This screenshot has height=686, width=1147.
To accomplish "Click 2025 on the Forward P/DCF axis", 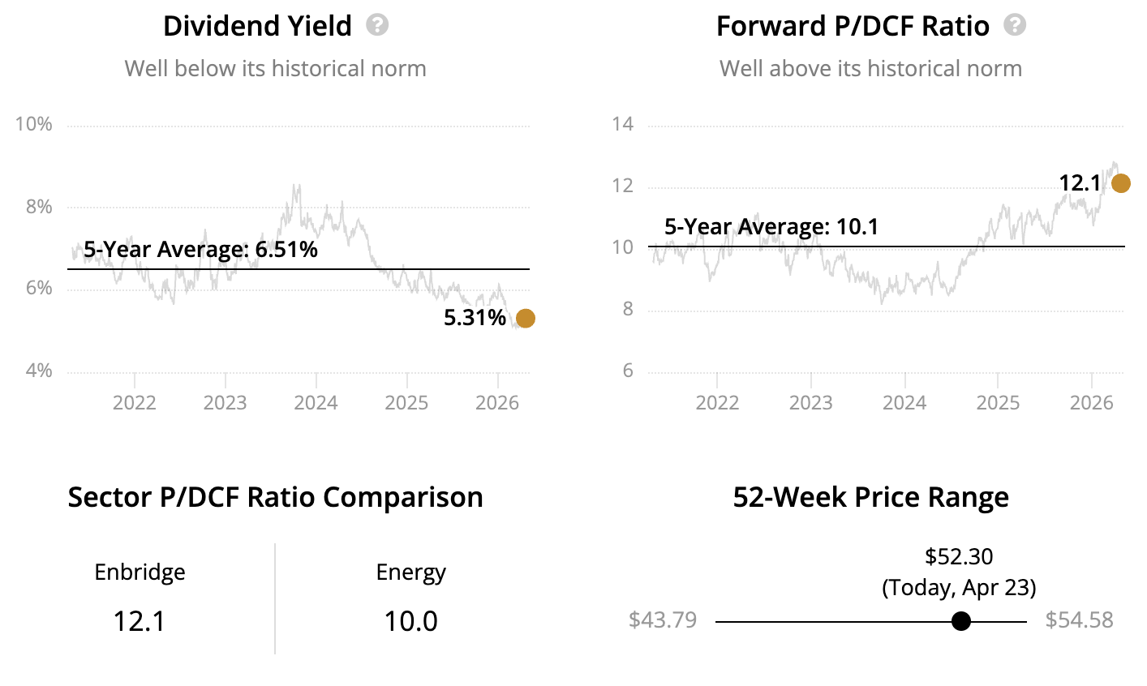I will tap(998, 402).
